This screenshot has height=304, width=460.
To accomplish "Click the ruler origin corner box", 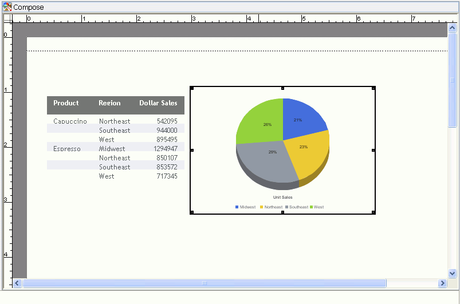I will pos(8,18).
